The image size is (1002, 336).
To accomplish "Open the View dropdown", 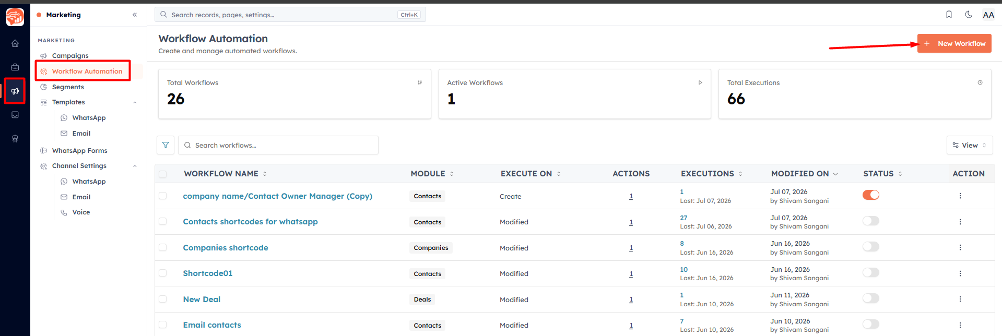I will (x=970, y=145).
